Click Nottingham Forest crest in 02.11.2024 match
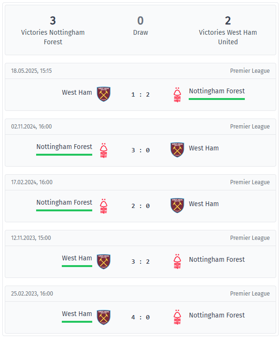This screenshot has width=280, height=337. click(104, 150)
